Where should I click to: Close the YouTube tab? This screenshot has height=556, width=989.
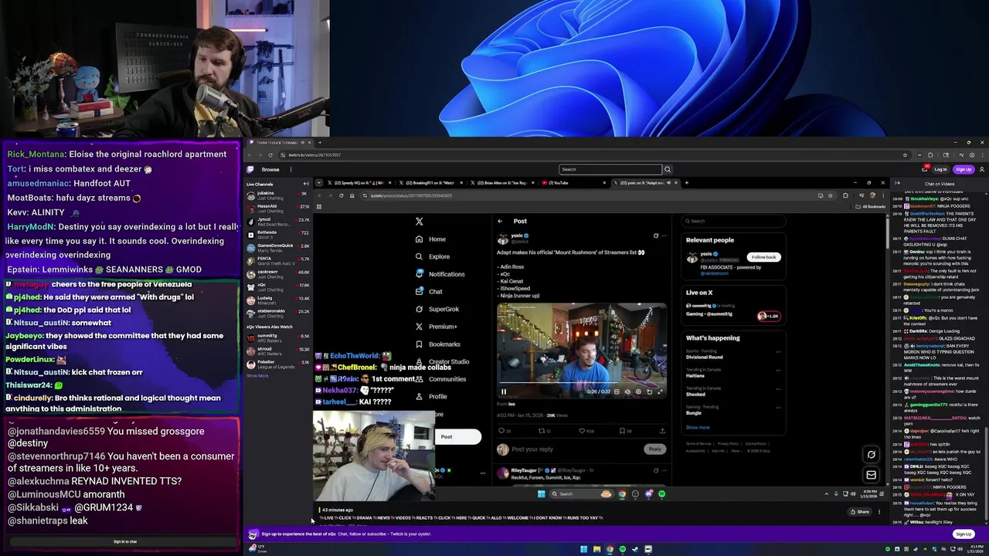[x=604, y=183]
